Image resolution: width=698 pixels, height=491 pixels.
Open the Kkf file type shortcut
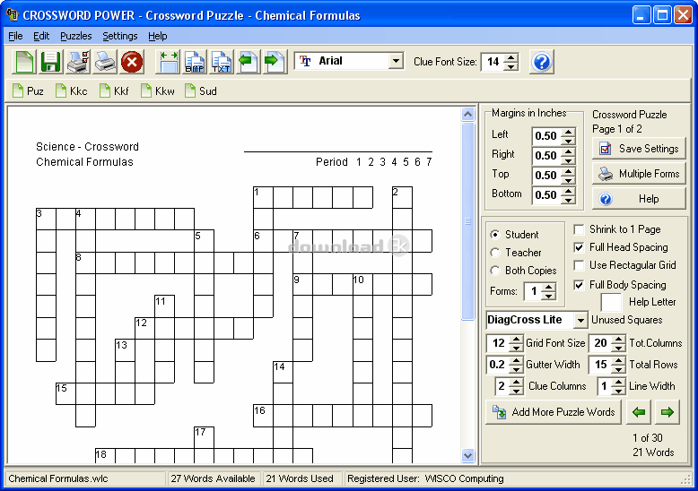click(114, 91)
